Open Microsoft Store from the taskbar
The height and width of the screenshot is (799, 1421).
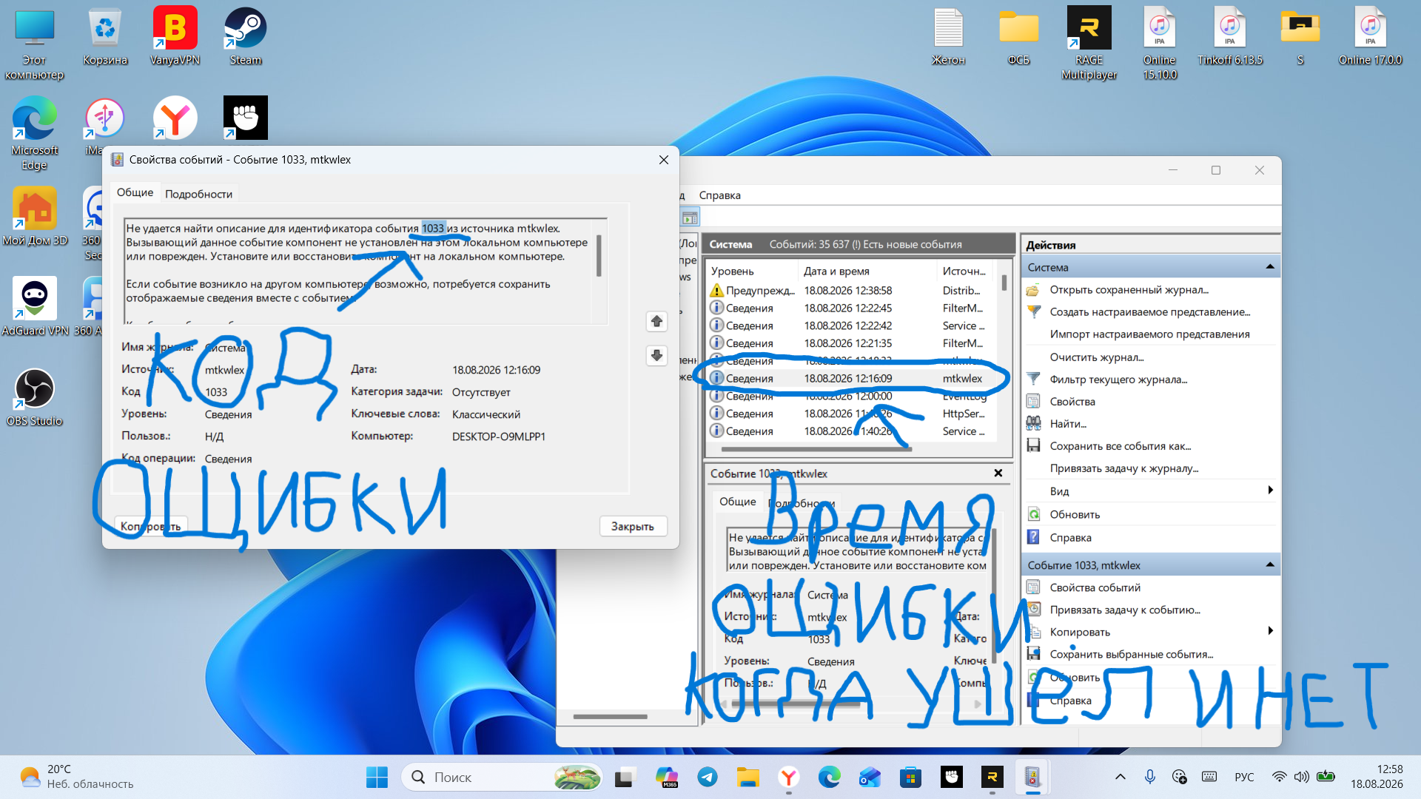(910, 777)
